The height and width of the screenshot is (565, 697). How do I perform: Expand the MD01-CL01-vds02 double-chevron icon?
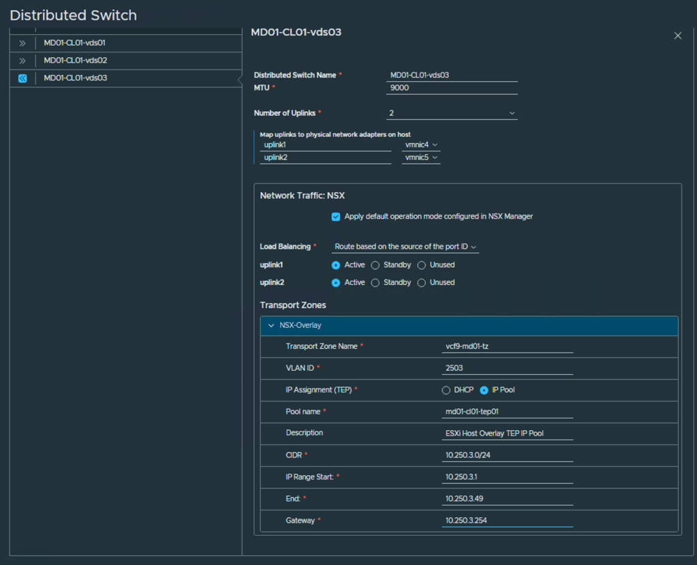pos(22,61)
